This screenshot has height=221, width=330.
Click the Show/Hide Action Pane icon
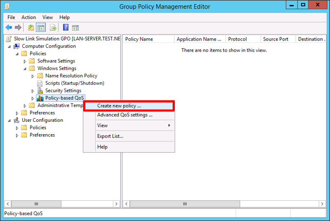75,28
